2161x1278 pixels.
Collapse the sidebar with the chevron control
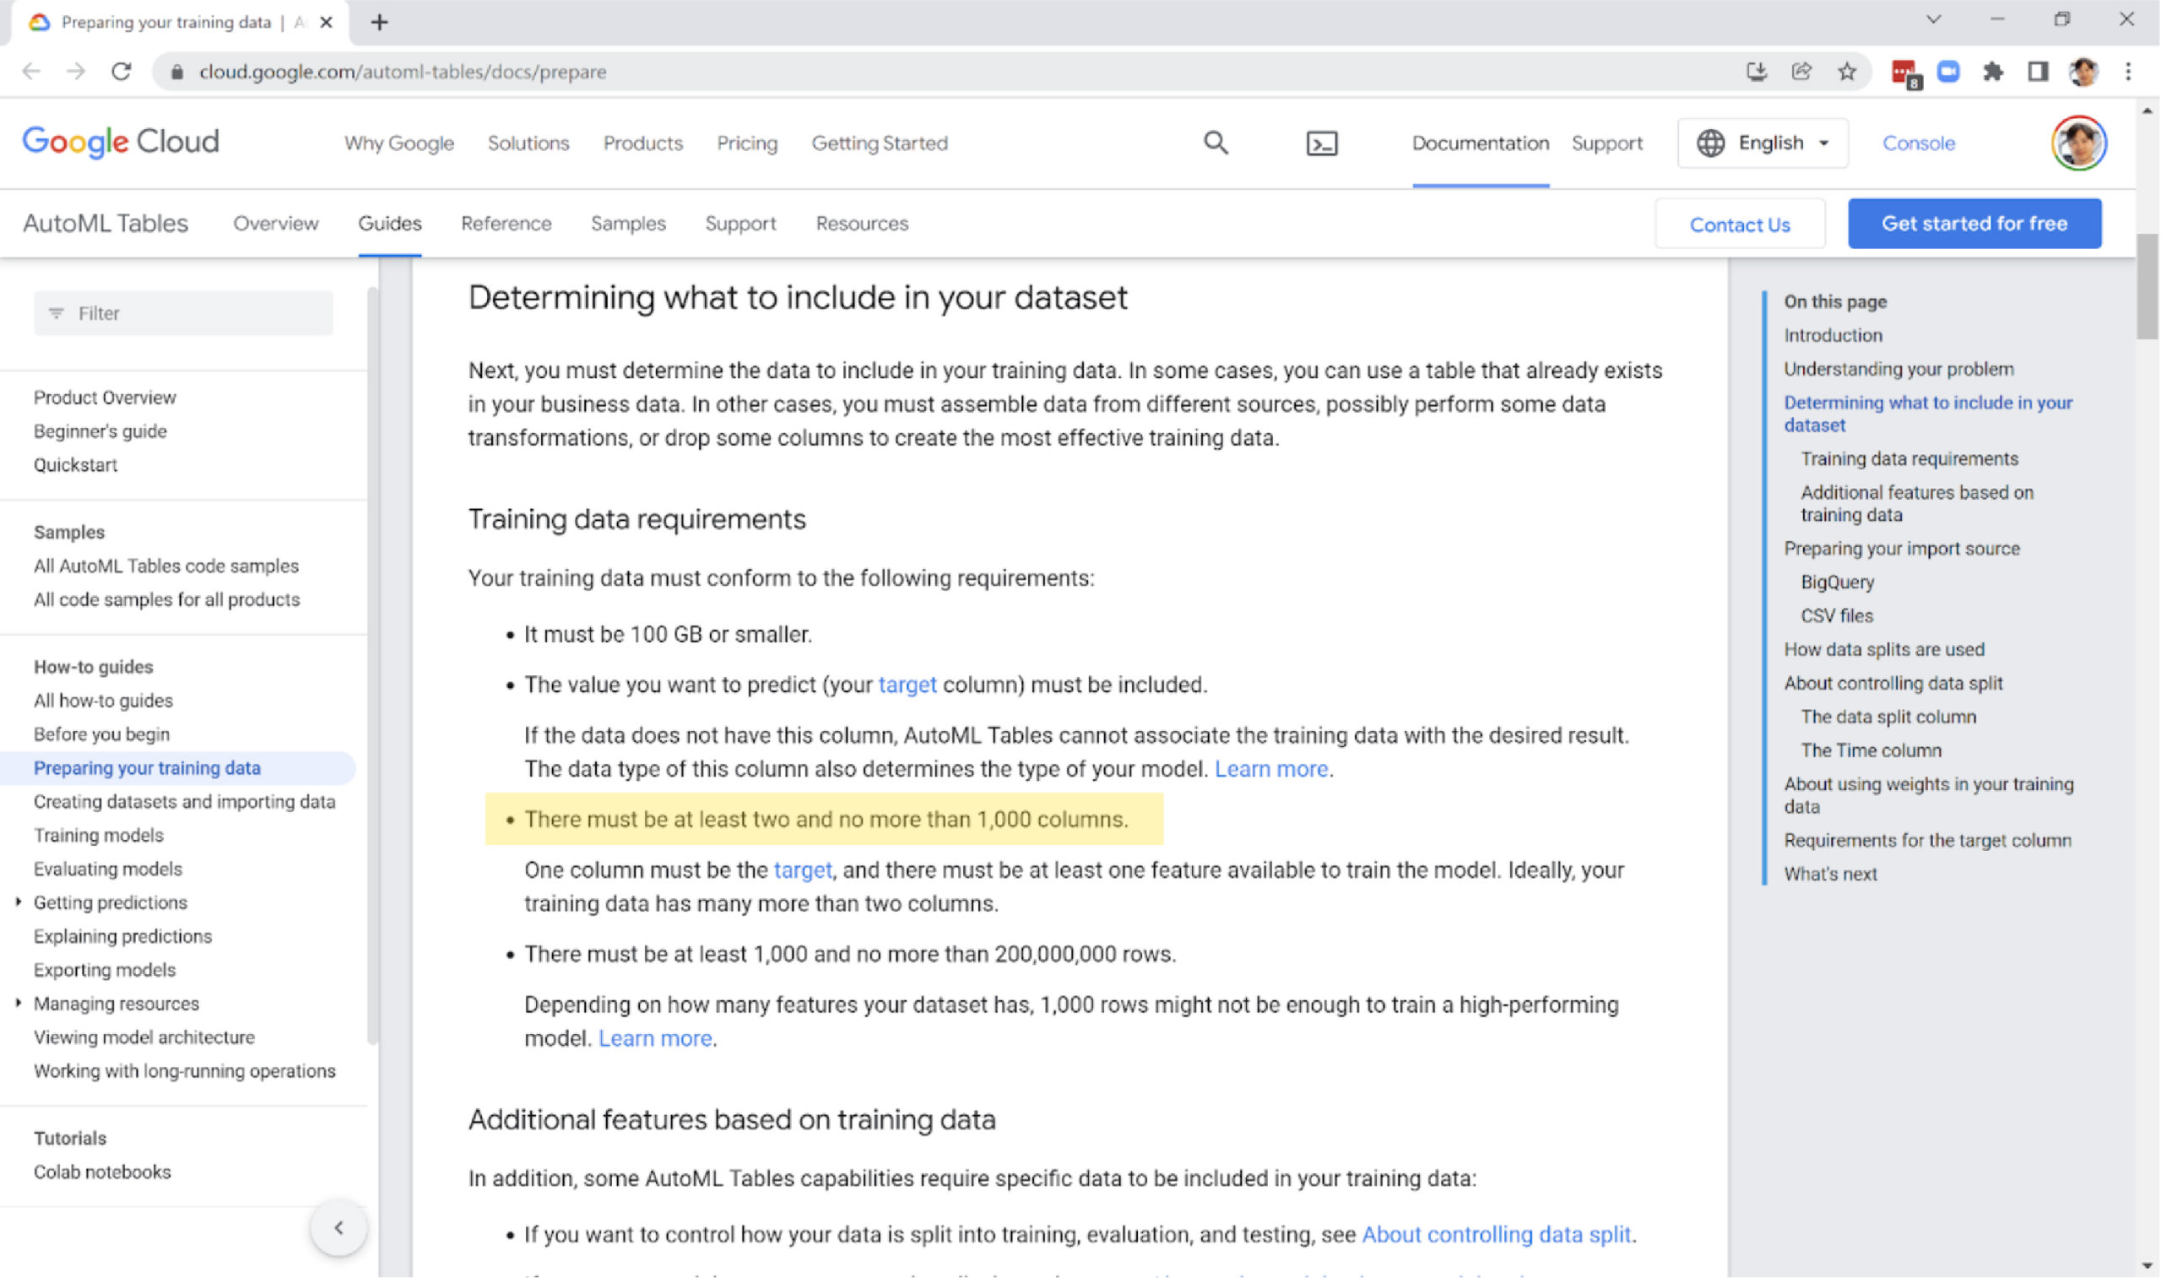point(339,1227)
